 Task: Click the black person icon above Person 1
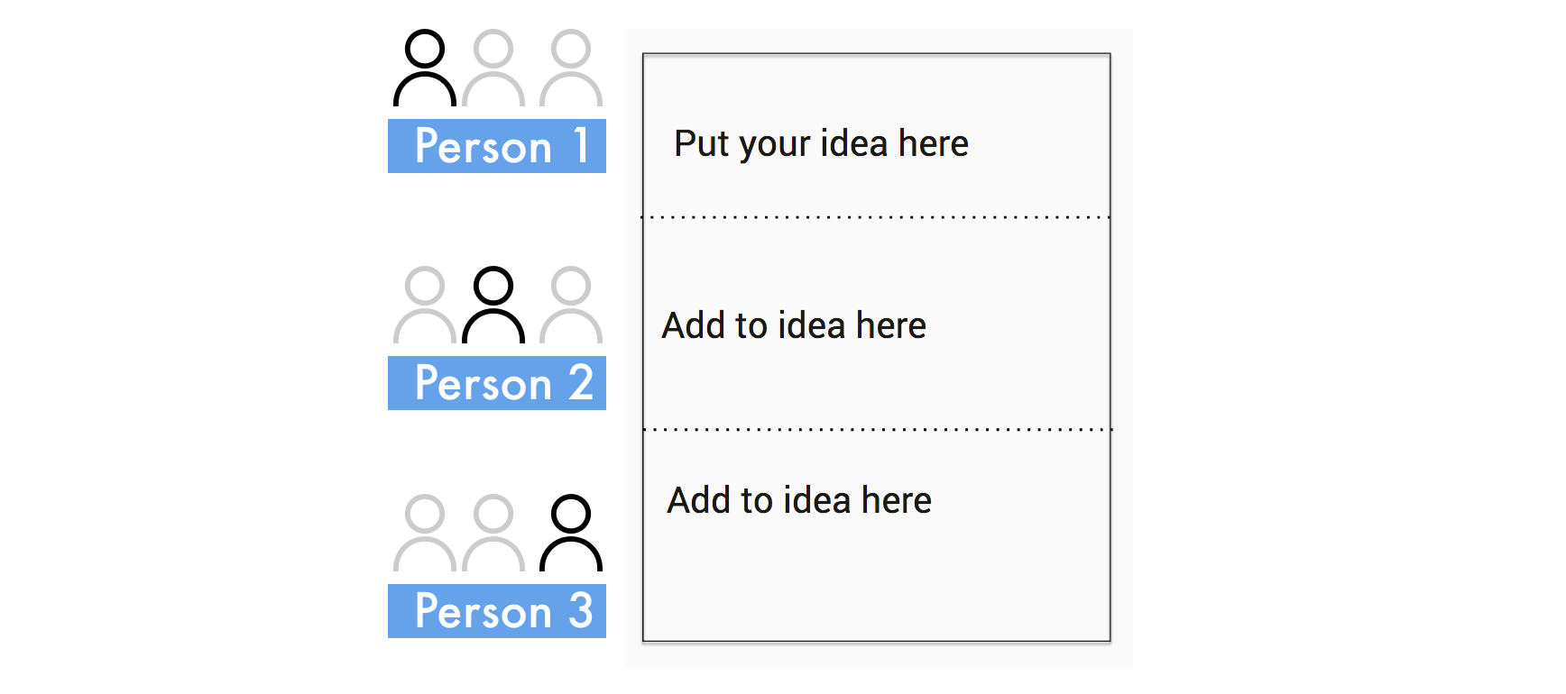[425, 68]
